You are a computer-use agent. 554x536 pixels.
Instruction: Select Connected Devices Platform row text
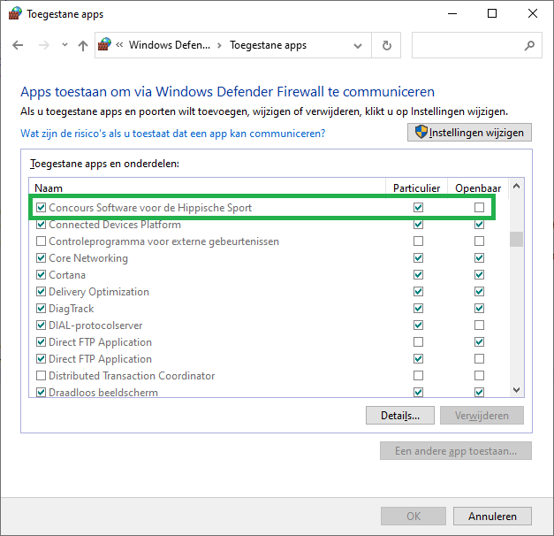tap(115, 225)
